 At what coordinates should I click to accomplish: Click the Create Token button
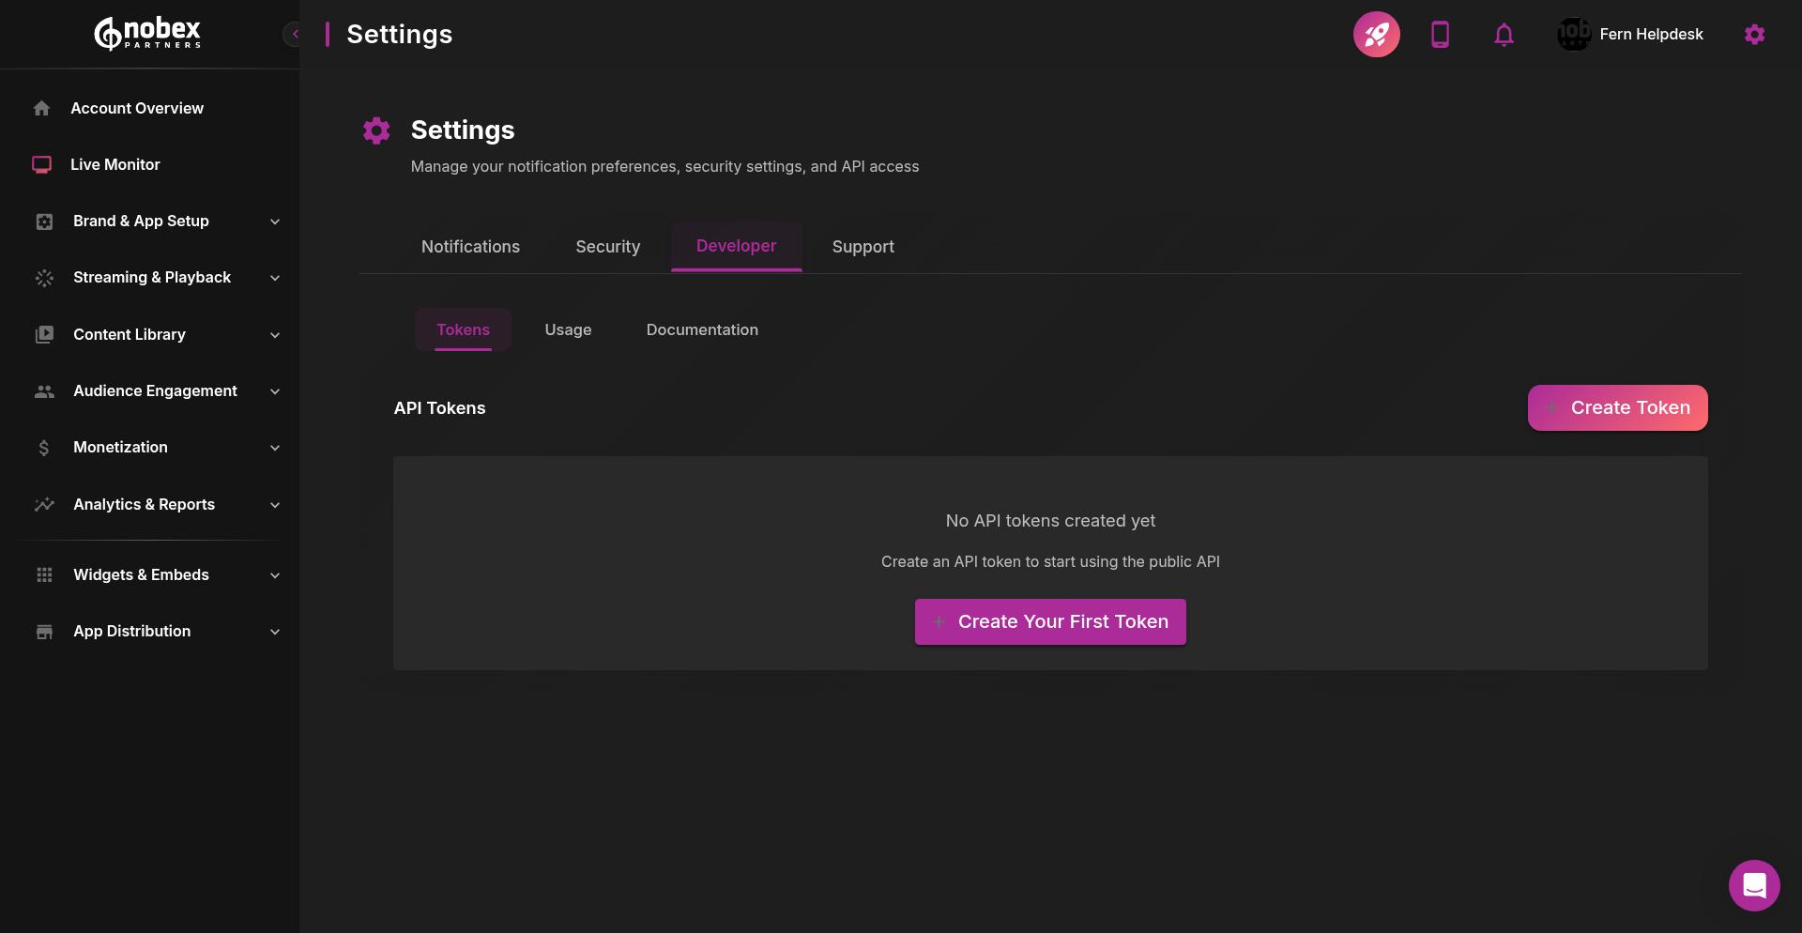pyautogui.click(x=1616, y=407)
